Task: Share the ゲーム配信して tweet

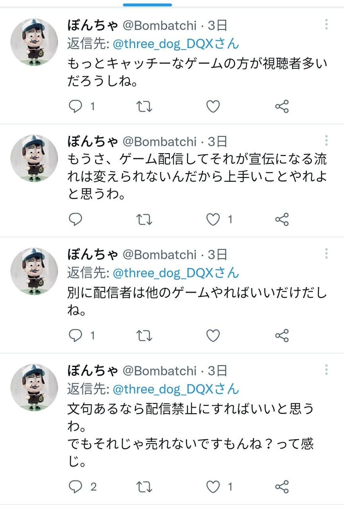Action: [x=282, y=219]
